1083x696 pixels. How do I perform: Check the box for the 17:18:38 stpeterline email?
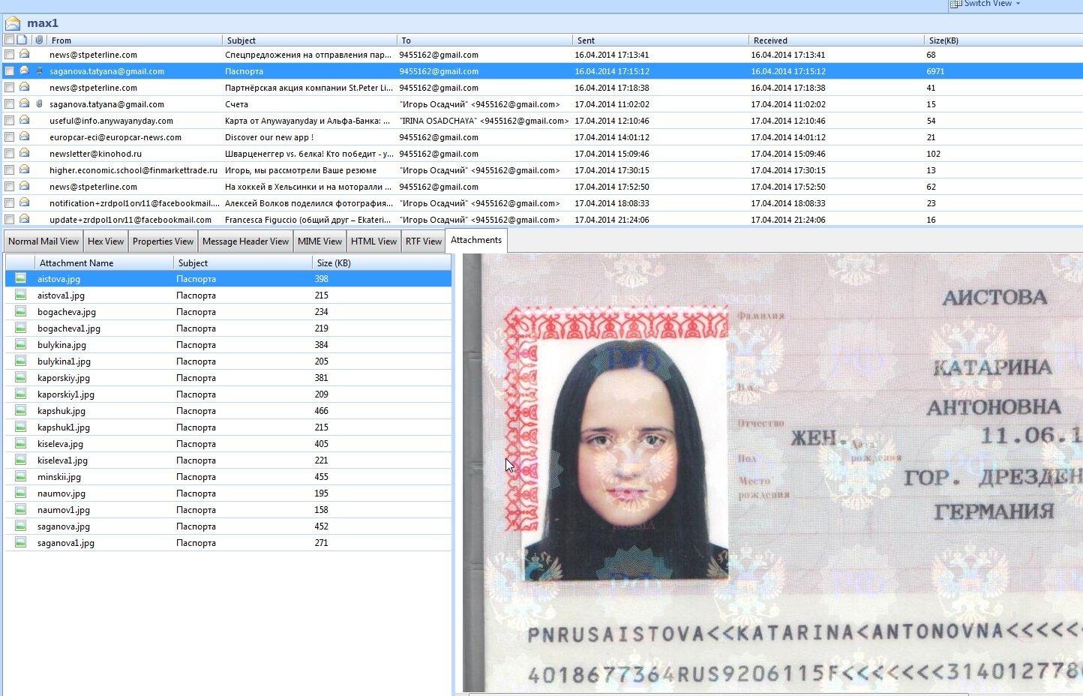click(x=9, y=87)
